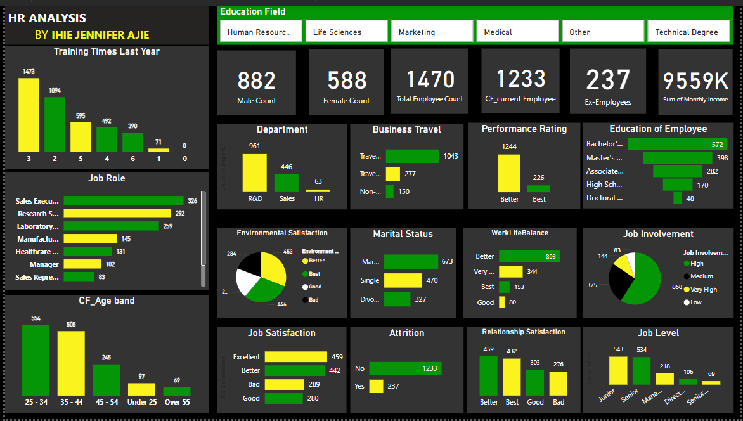743x421 pixels.
Task: Click the Human Resources education field button
Action: tap(260, 32)
